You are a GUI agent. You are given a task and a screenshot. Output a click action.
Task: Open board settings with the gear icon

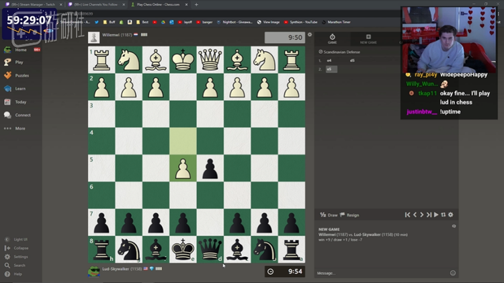[451, 215]
